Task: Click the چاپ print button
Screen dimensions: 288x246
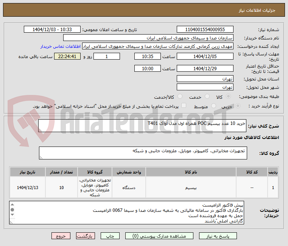Action: tap(110, 236)
